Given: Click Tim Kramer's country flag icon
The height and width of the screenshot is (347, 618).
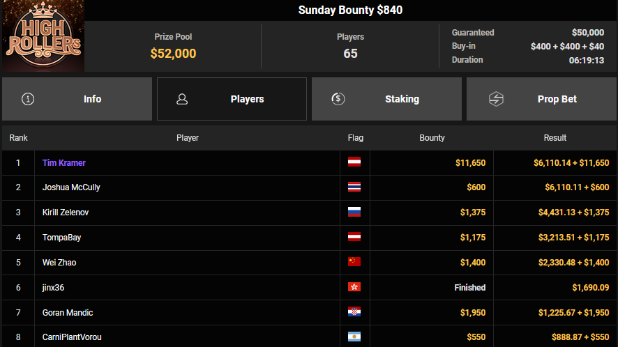Looking at the screenshot, I should click(354, 162).
